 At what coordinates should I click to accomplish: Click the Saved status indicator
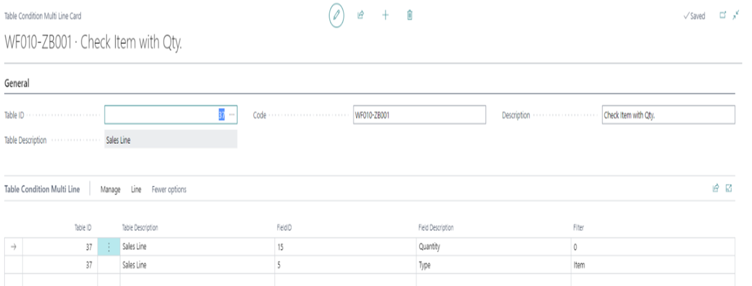pyautogui.click(x=695, y=16)
